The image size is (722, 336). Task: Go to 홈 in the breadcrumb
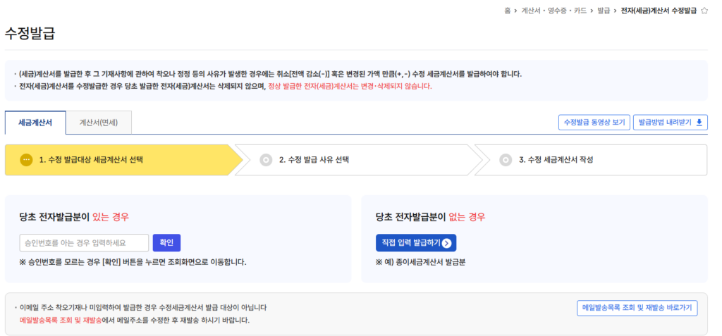(x=507, y=11)
